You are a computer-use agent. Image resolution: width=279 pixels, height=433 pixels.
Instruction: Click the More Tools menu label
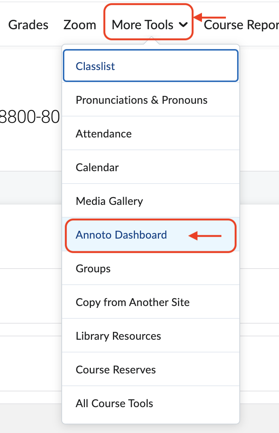(x=142, y=25)
